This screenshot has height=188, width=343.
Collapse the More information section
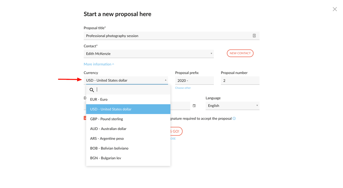click(x=99, y=64)
